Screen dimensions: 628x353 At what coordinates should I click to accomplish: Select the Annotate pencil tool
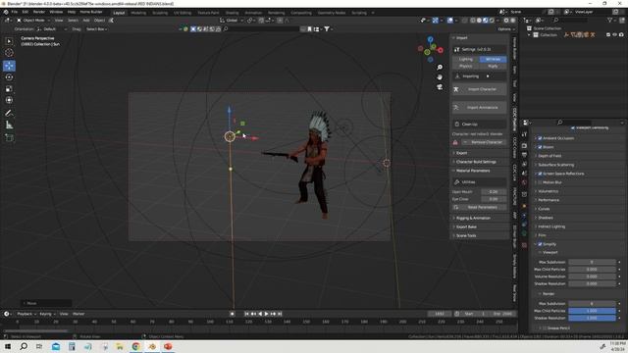(x=9, y=114)
